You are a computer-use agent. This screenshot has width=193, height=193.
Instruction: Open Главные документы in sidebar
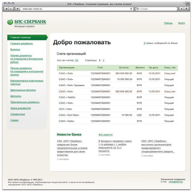(22, 44)
